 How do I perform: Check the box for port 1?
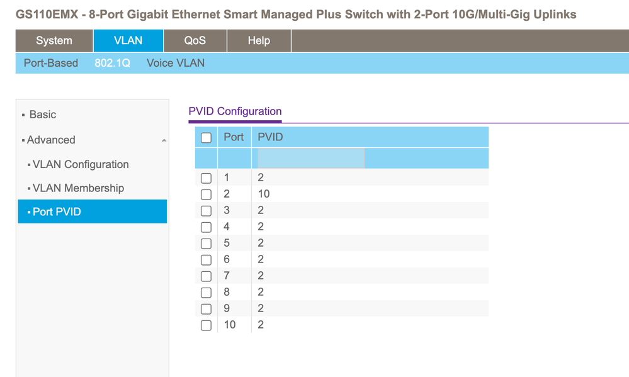pyautogui.click(x=206, y=179)
